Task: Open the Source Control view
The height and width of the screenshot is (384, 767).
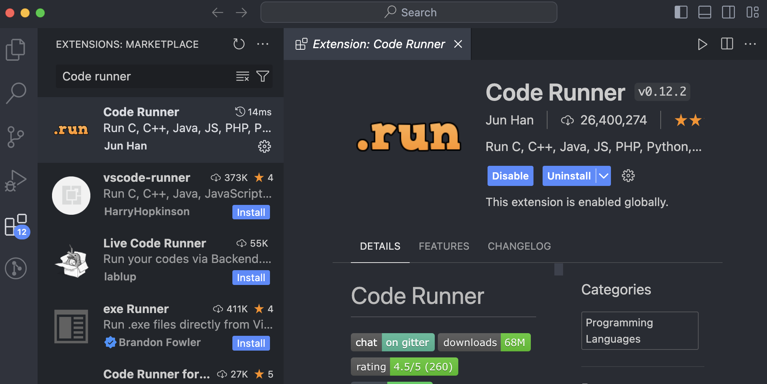Action: click(x=16, y=137)
